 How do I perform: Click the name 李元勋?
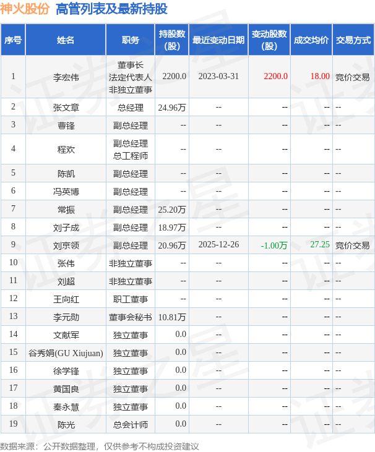click(66, 317)
